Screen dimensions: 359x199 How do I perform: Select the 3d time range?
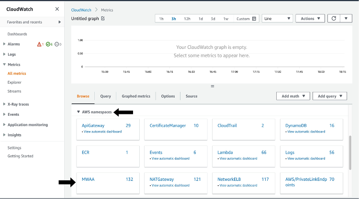tap(213, 19)
